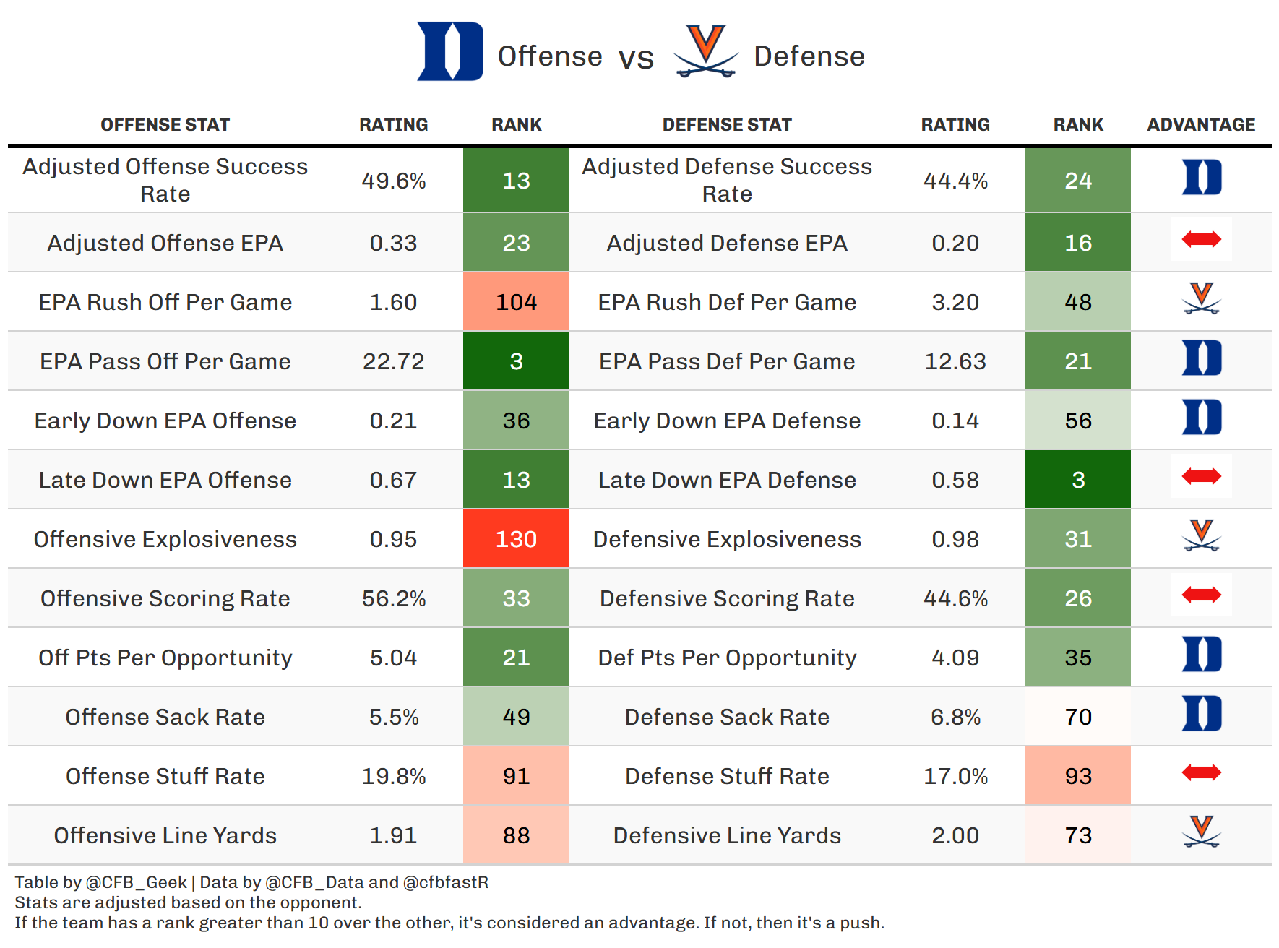Click the DEFENSE STAT column header
The width and height of the screenshot is (1279, 948).
(727, 125)
